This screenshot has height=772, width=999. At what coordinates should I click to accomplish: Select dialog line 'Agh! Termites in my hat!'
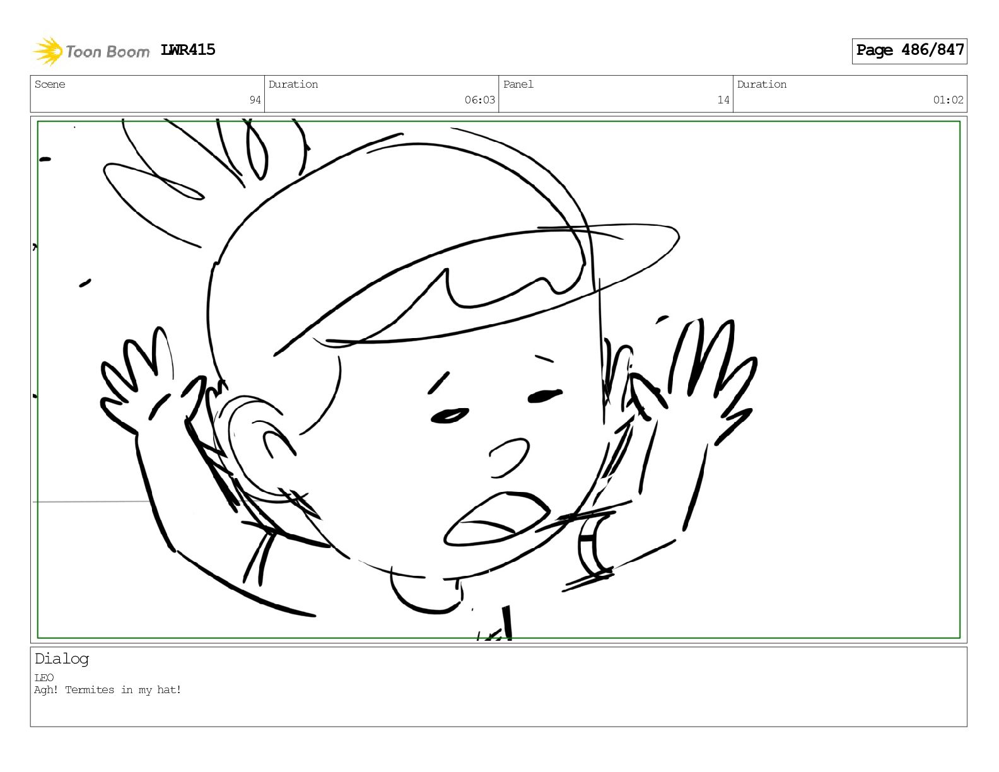point(108,690)
